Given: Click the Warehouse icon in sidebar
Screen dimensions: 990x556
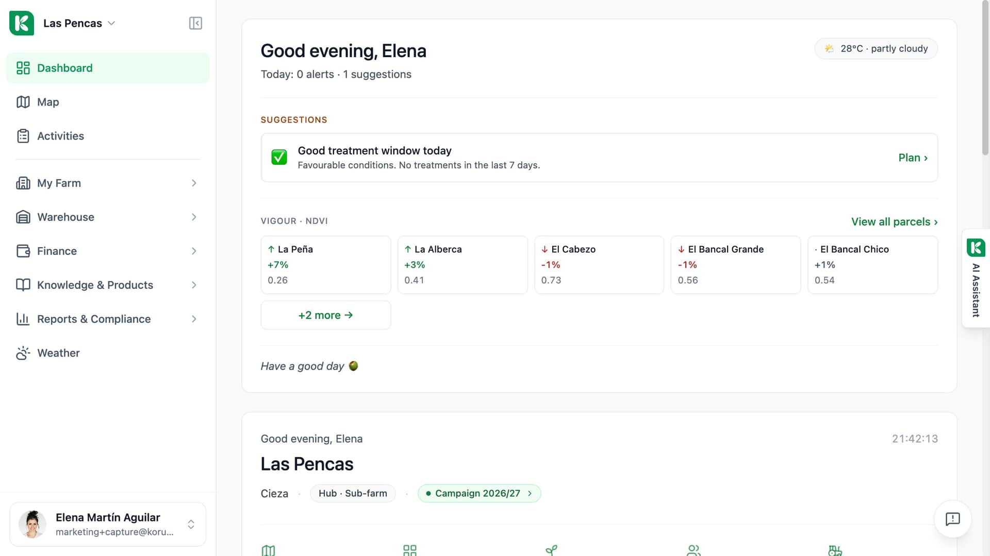Looking at the screenshot, I should click(x=23, y=217).
